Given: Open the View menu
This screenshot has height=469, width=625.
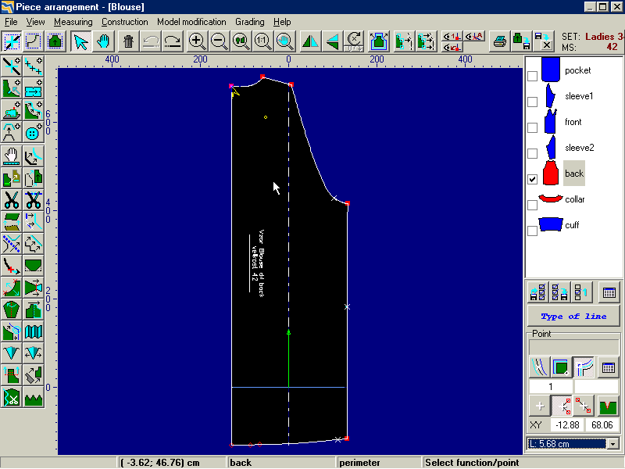Looking at the screenshot, I should [x=35, y=22].
